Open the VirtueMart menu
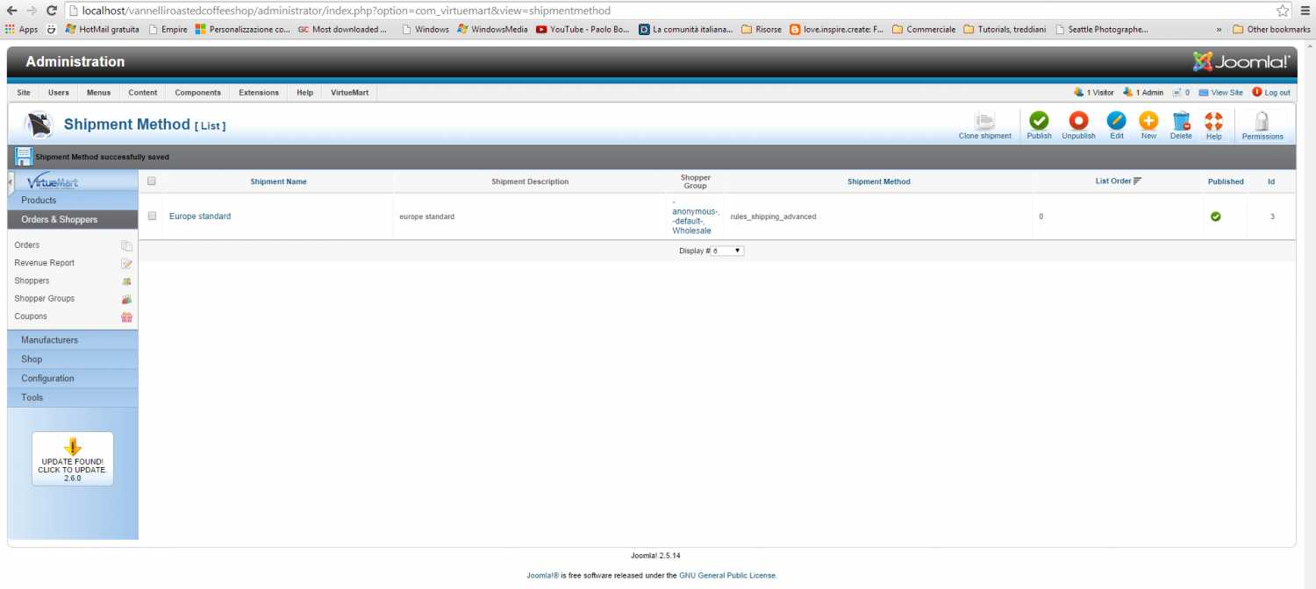This screenshot has height=589, width=1316. (x=349, y=93)
